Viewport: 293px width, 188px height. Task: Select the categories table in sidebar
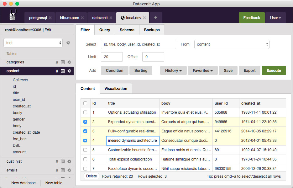37,62
